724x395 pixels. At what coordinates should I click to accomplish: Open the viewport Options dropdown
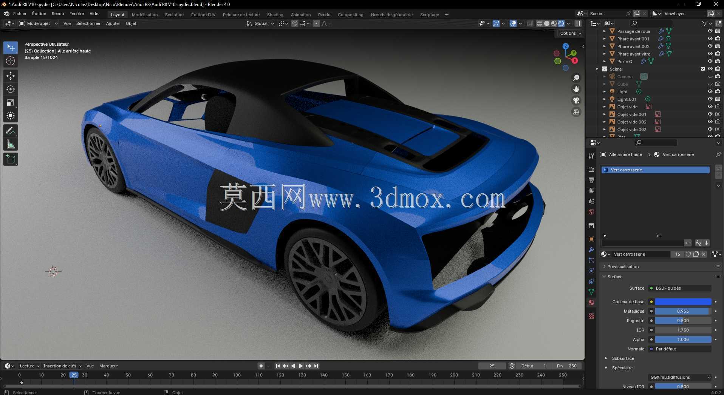click(x=571, y=33)
